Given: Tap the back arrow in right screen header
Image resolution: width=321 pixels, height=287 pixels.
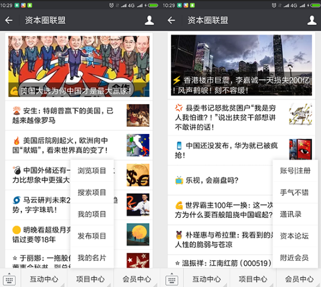Looking at the screenshot, I should pyautogui.click(x=171, y=20).
